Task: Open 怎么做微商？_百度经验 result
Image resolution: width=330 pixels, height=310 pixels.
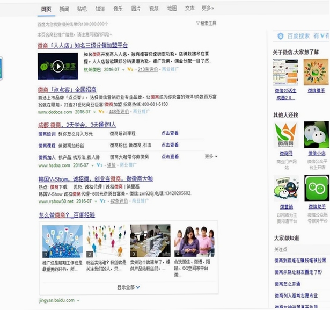Action: pos(67,215)
